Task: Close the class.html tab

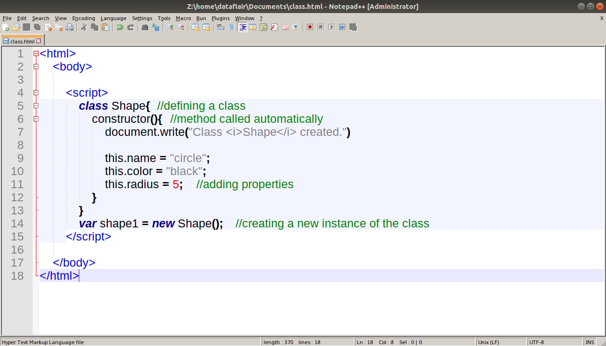Action: [39, 41]
